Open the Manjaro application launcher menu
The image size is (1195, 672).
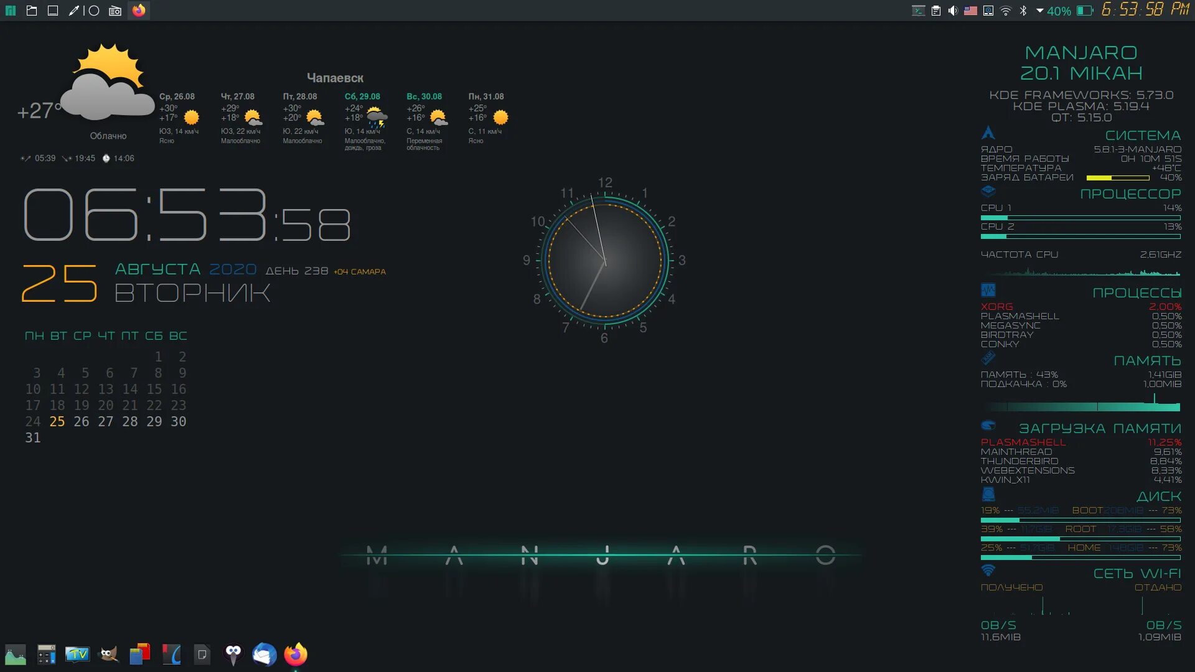[x=10, y=11]
